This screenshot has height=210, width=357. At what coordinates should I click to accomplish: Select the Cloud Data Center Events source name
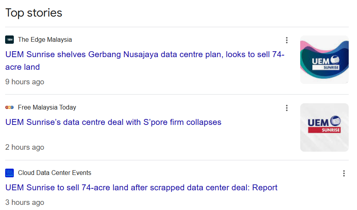coord(55,173)
